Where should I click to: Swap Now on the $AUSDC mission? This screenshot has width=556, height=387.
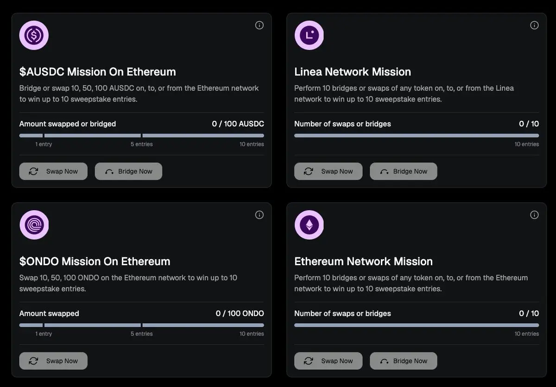[53, 171]
